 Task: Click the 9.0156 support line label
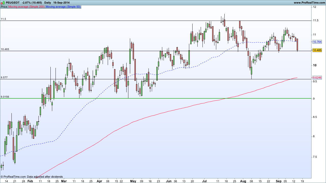pyautogui.click(x=5, y=97)
